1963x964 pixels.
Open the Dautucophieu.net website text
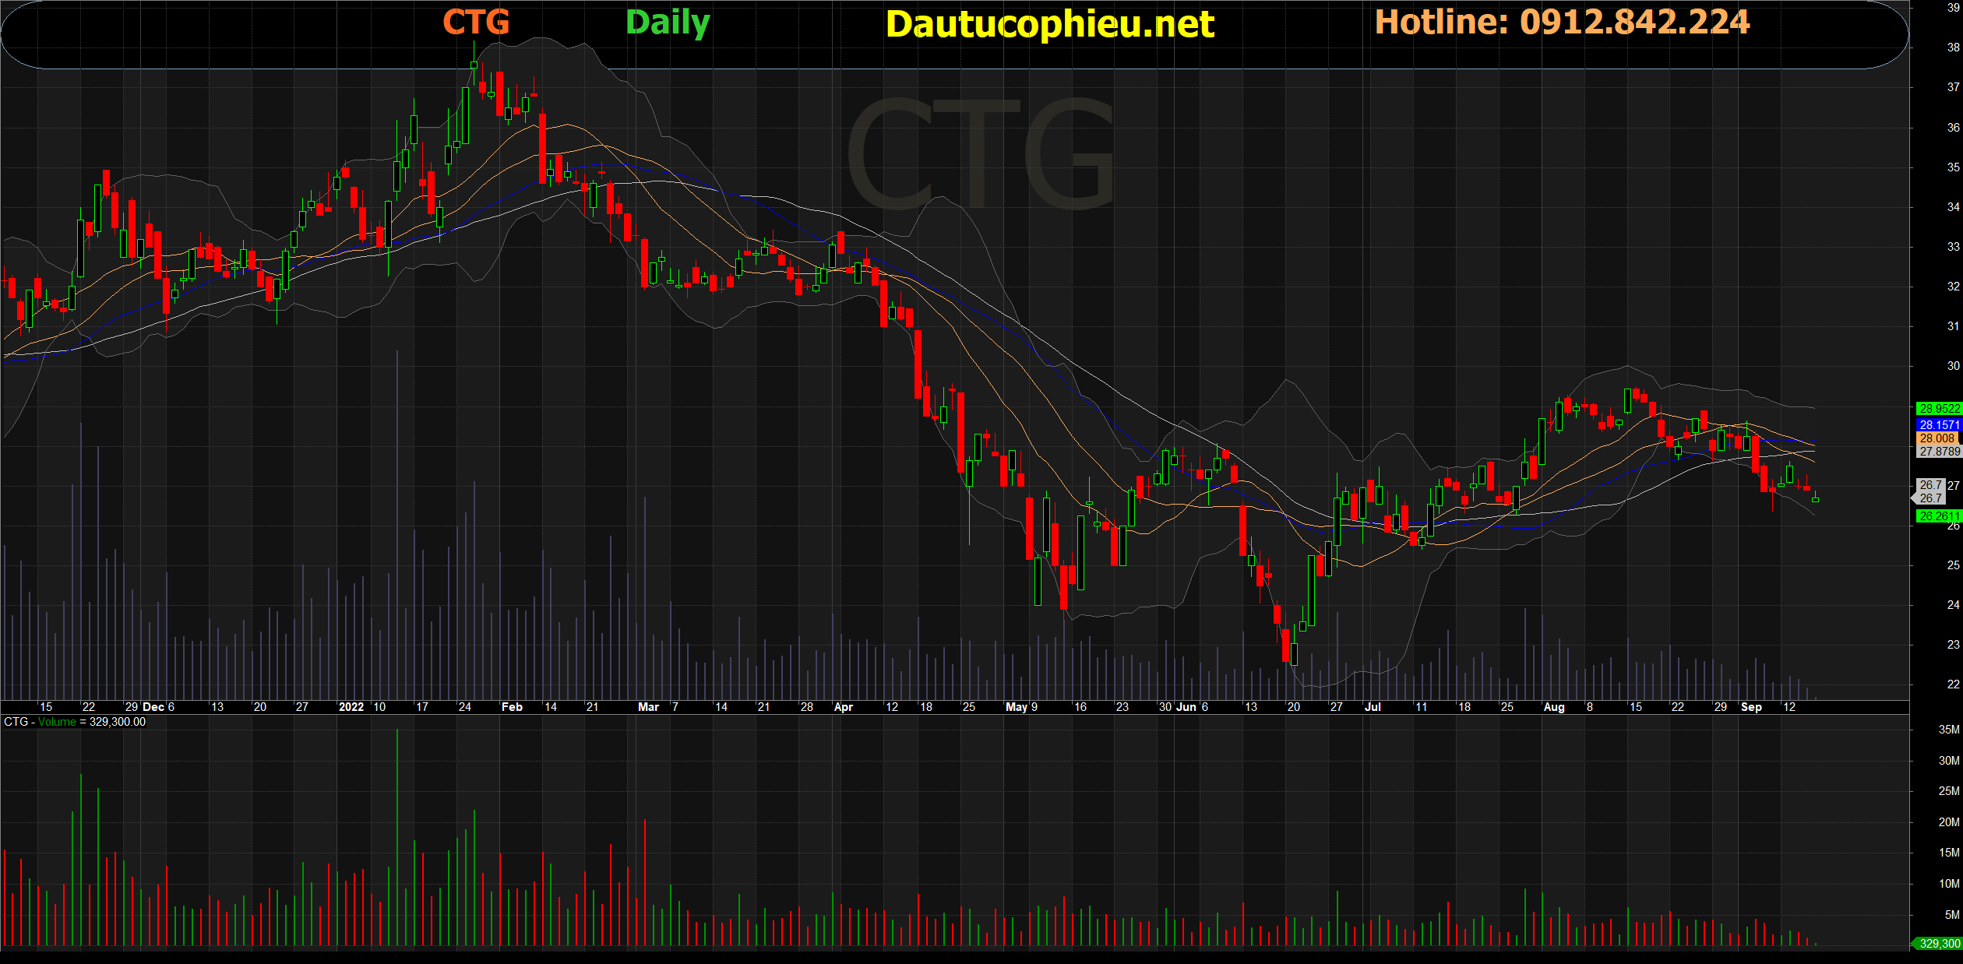click(x=1049, y=24)
